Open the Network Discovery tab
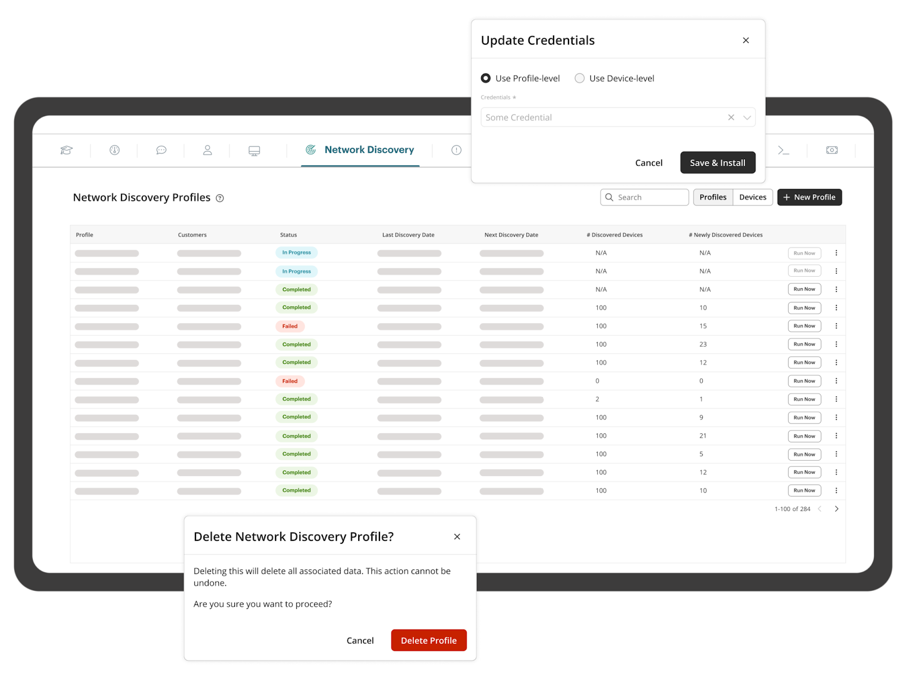The height and width of the screenshot is (695, 917). tap(360, 150)
